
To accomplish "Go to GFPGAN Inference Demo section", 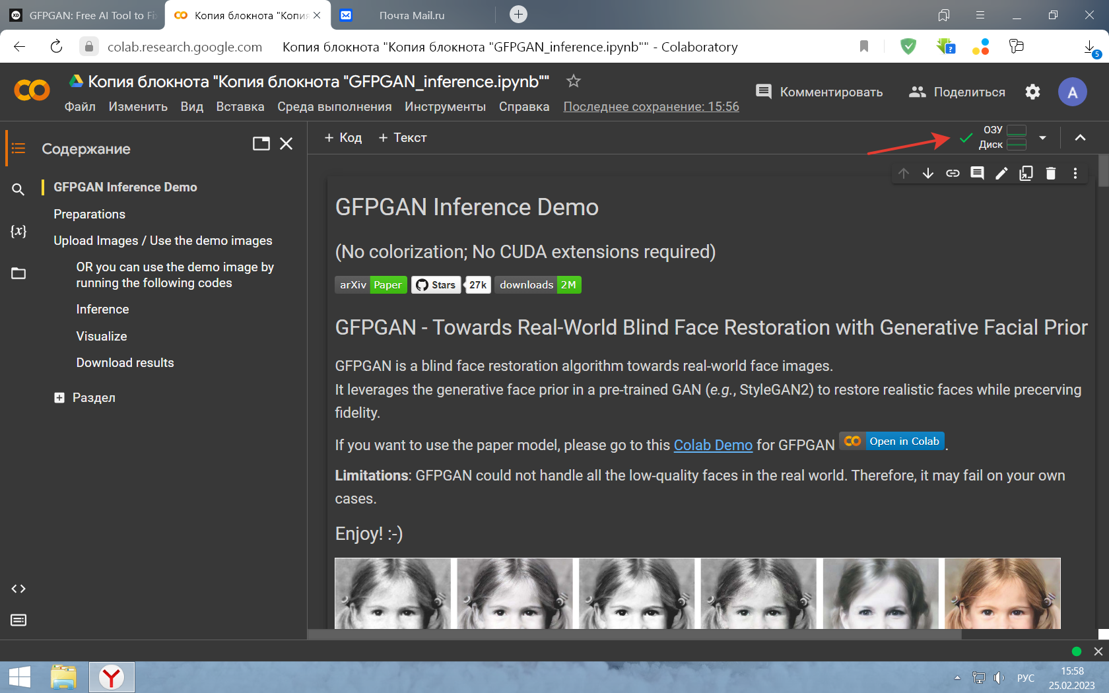I will click(125, 187).
